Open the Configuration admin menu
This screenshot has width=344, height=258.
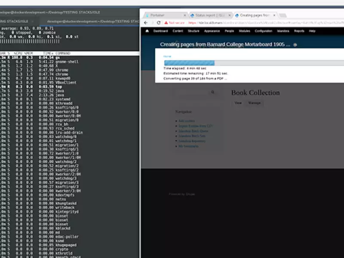(264, 31)
